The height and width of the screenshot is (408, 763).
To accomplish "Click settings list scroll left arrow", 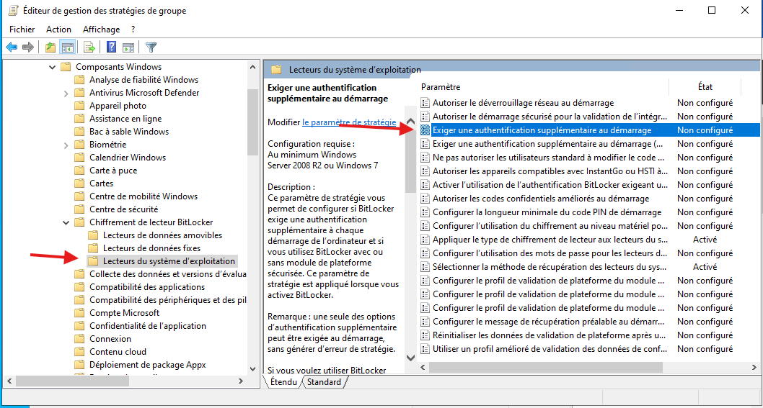I will pos(423,367).
